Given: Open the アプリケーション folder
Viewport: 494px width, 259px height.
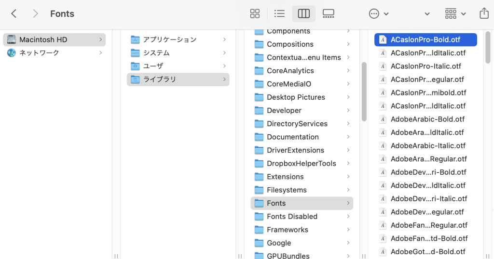Looking at the screenshot, I should coord(169,39).
